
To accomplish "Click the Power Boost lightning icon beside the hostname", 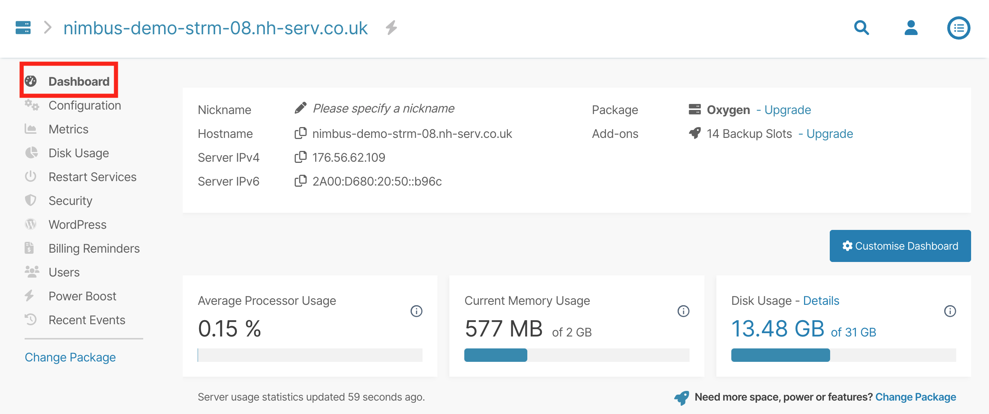I will click(391, 28).
